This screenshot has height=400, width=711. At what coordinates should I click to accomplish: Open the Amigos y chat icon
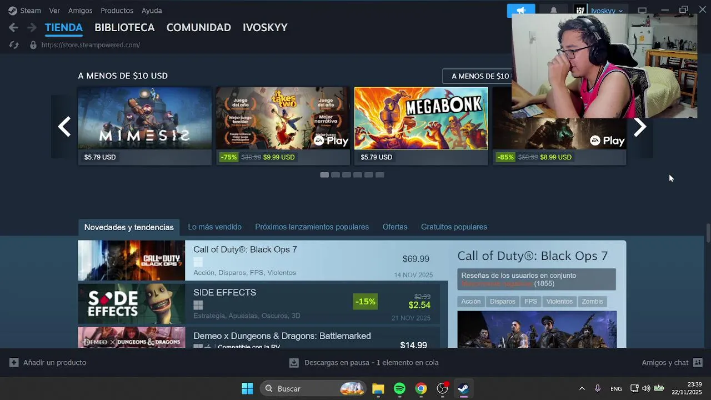coord(698,362)
